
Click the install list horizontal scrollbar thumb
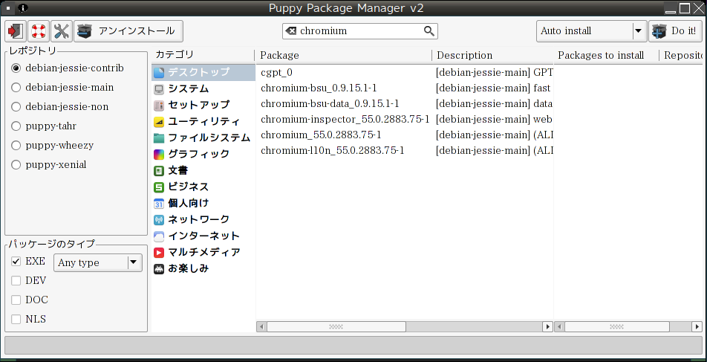[x=616, y=326]
